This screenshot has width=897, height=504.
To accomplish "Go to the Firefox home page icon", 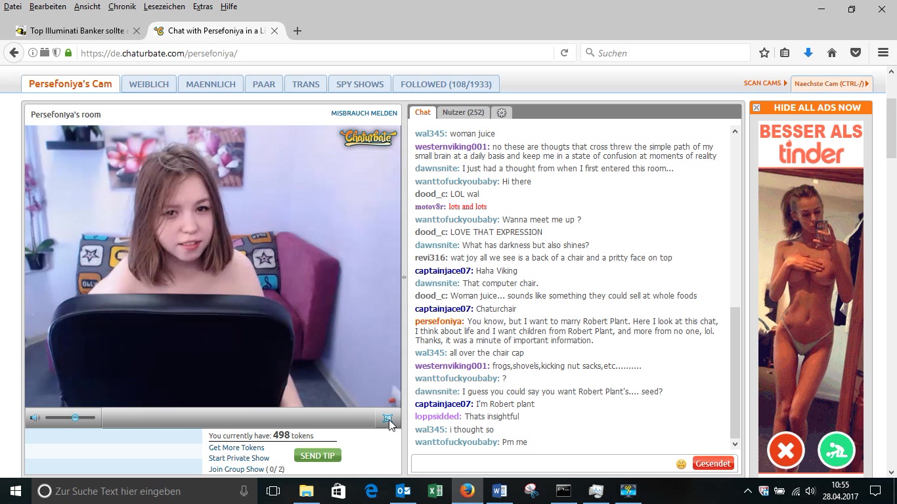I will pyautogui.click(x=831, y=53).
